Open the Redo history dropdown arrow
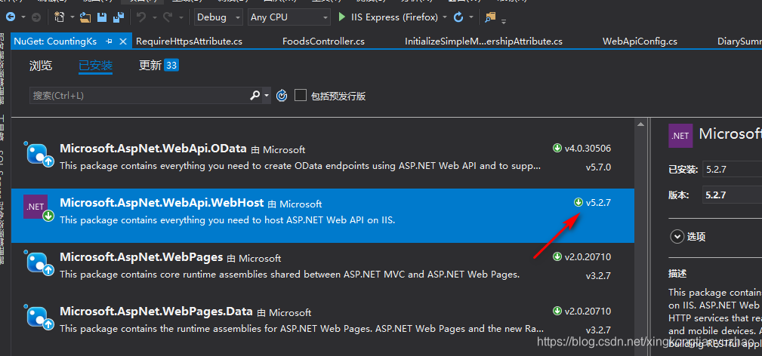Image resolution: width=762 pixels, height=356 pixels. [180, 17]
